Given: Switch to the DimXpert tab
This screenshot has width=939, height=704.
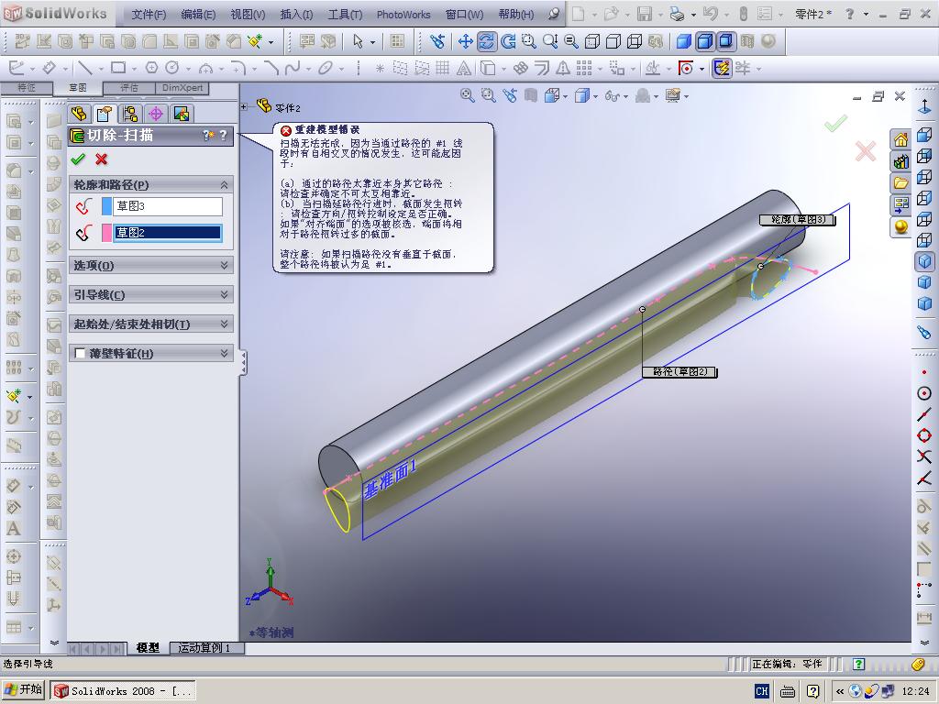Looking at the screenshot, I should (182, 88).
